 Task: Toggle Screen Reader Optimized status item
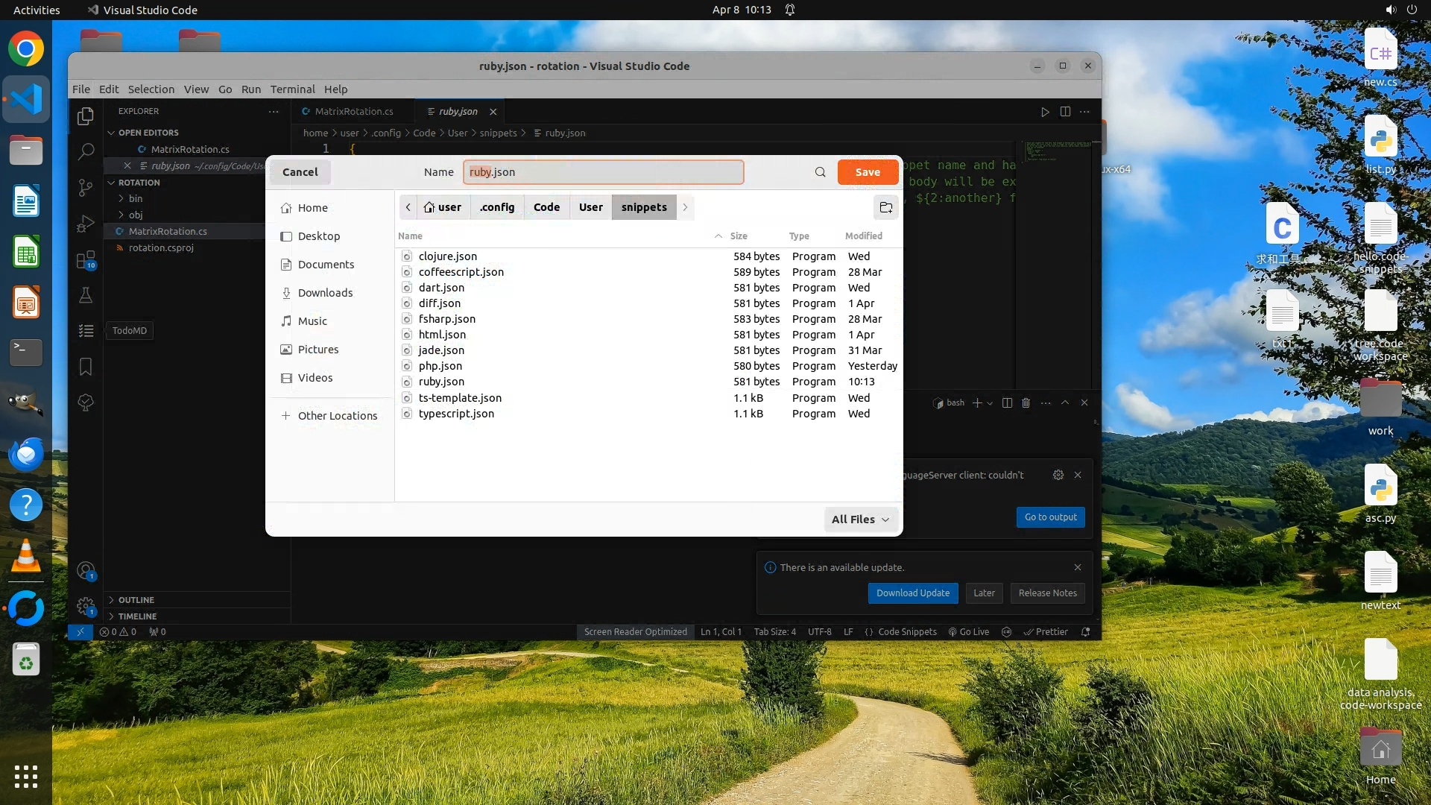pyautogui.click(x=635, y=631)
